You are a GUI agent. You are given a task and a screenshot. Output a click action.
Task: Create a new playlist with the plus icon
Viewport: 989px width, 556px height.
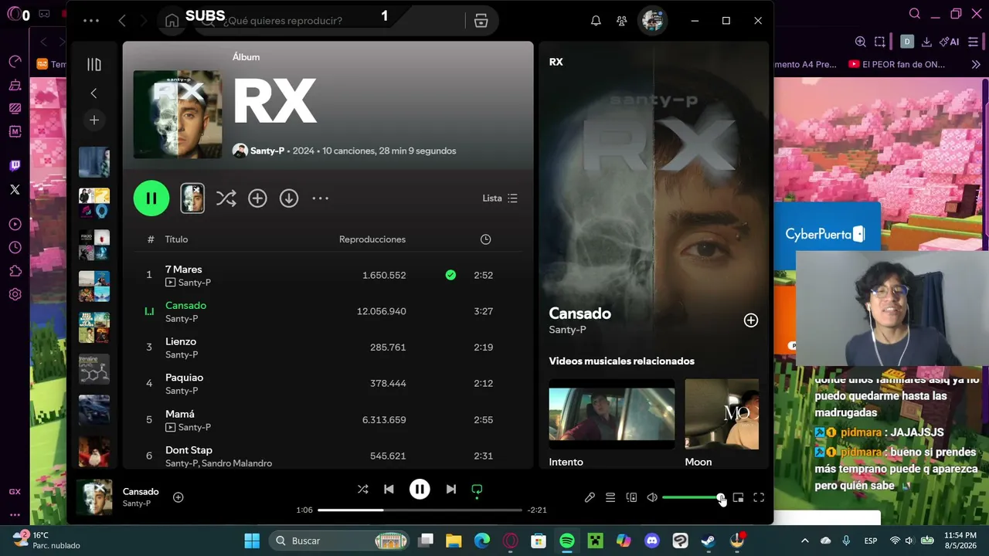94,120
